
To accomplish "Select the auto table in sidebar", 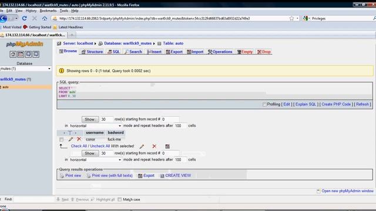I will [x=5, y=87].
